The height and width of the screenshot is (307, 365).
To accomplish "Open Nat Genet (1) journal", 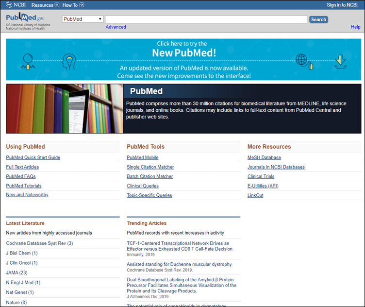I will (20, 292).
